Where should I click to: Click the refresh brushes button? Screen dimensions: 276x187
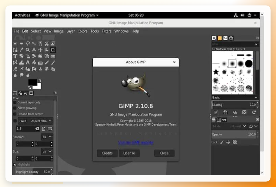pyautogui.click(x=254, y=112)
